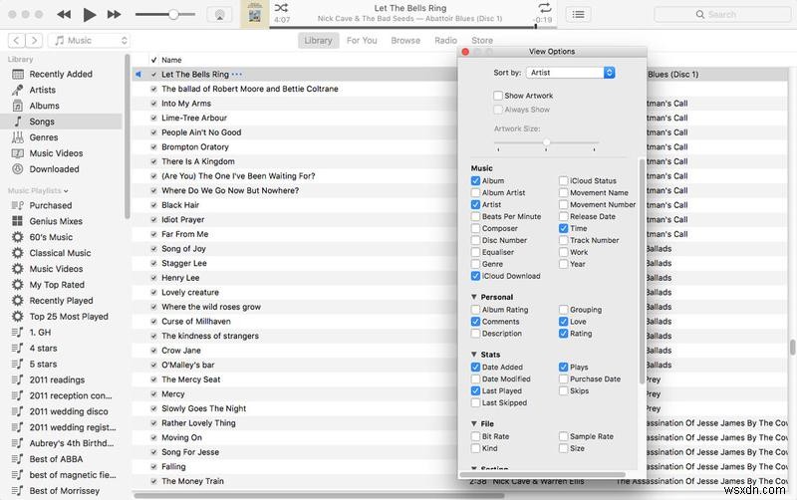
Task: Open the Up Next list icon
Action: coord(579,14)
